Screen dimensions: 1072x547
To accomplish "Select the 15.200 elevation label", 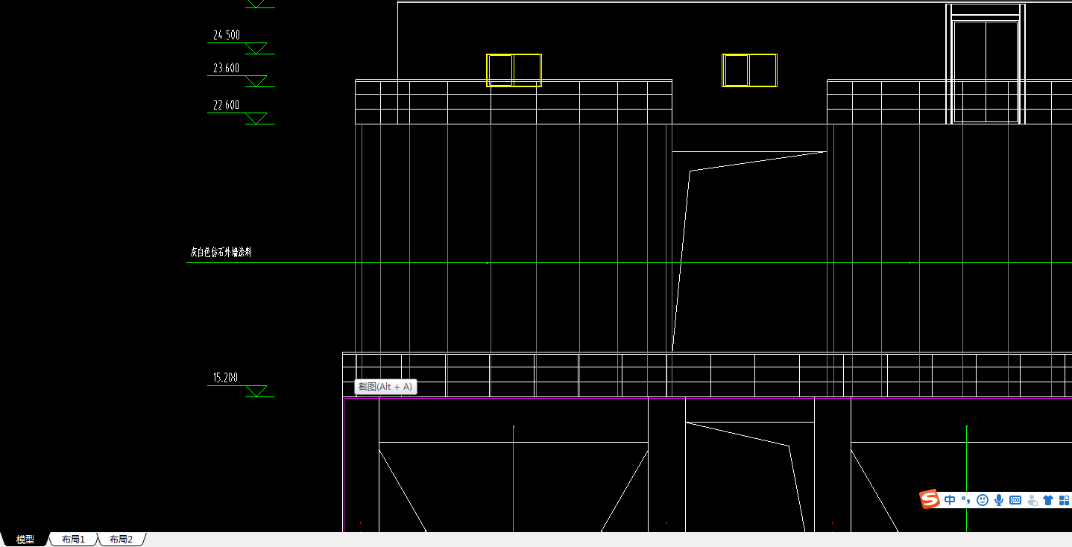I will tap(226, 378).
